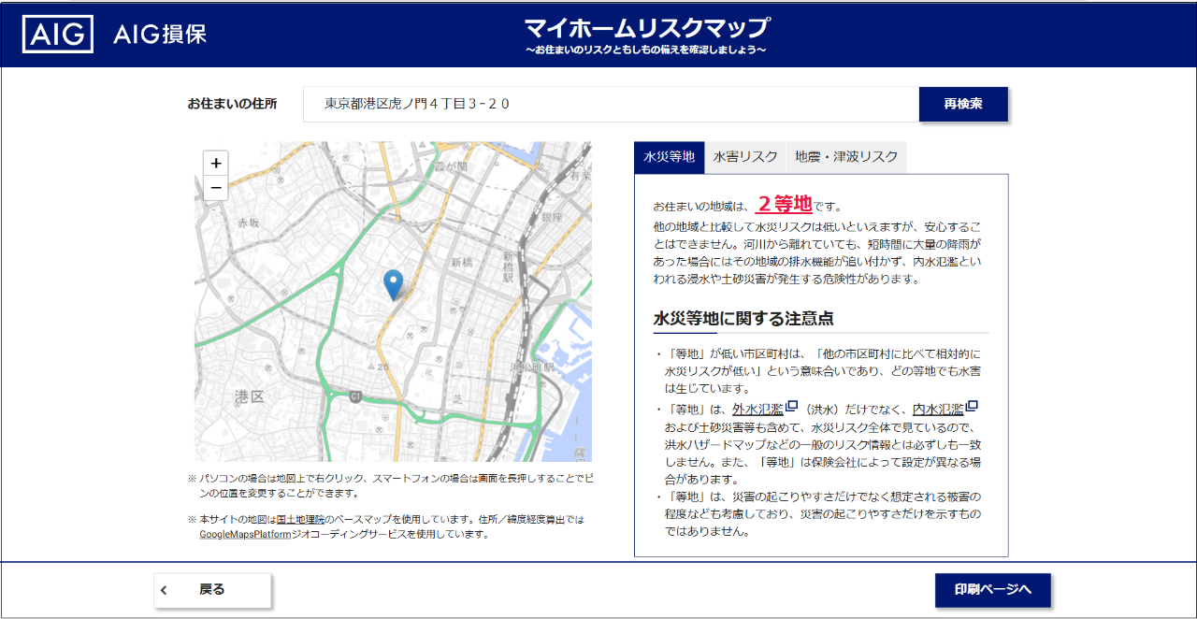The width and height of the screenshot is (1197, 619).
Task: Click the AIG損保 header text
Action: pos(160,35)
